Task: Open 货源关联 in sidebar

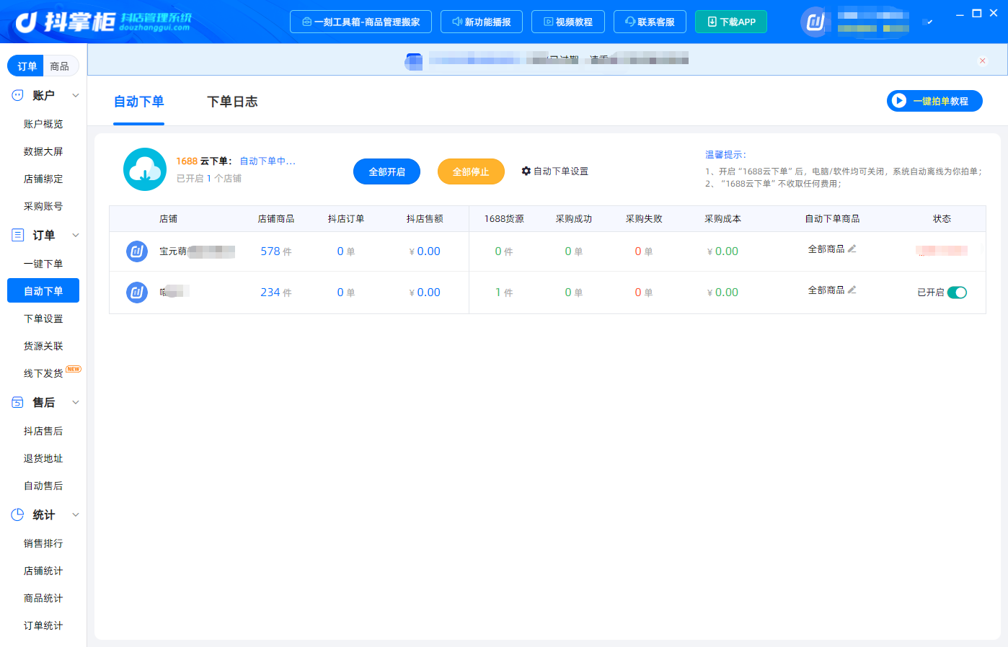Action: (43, 346)
